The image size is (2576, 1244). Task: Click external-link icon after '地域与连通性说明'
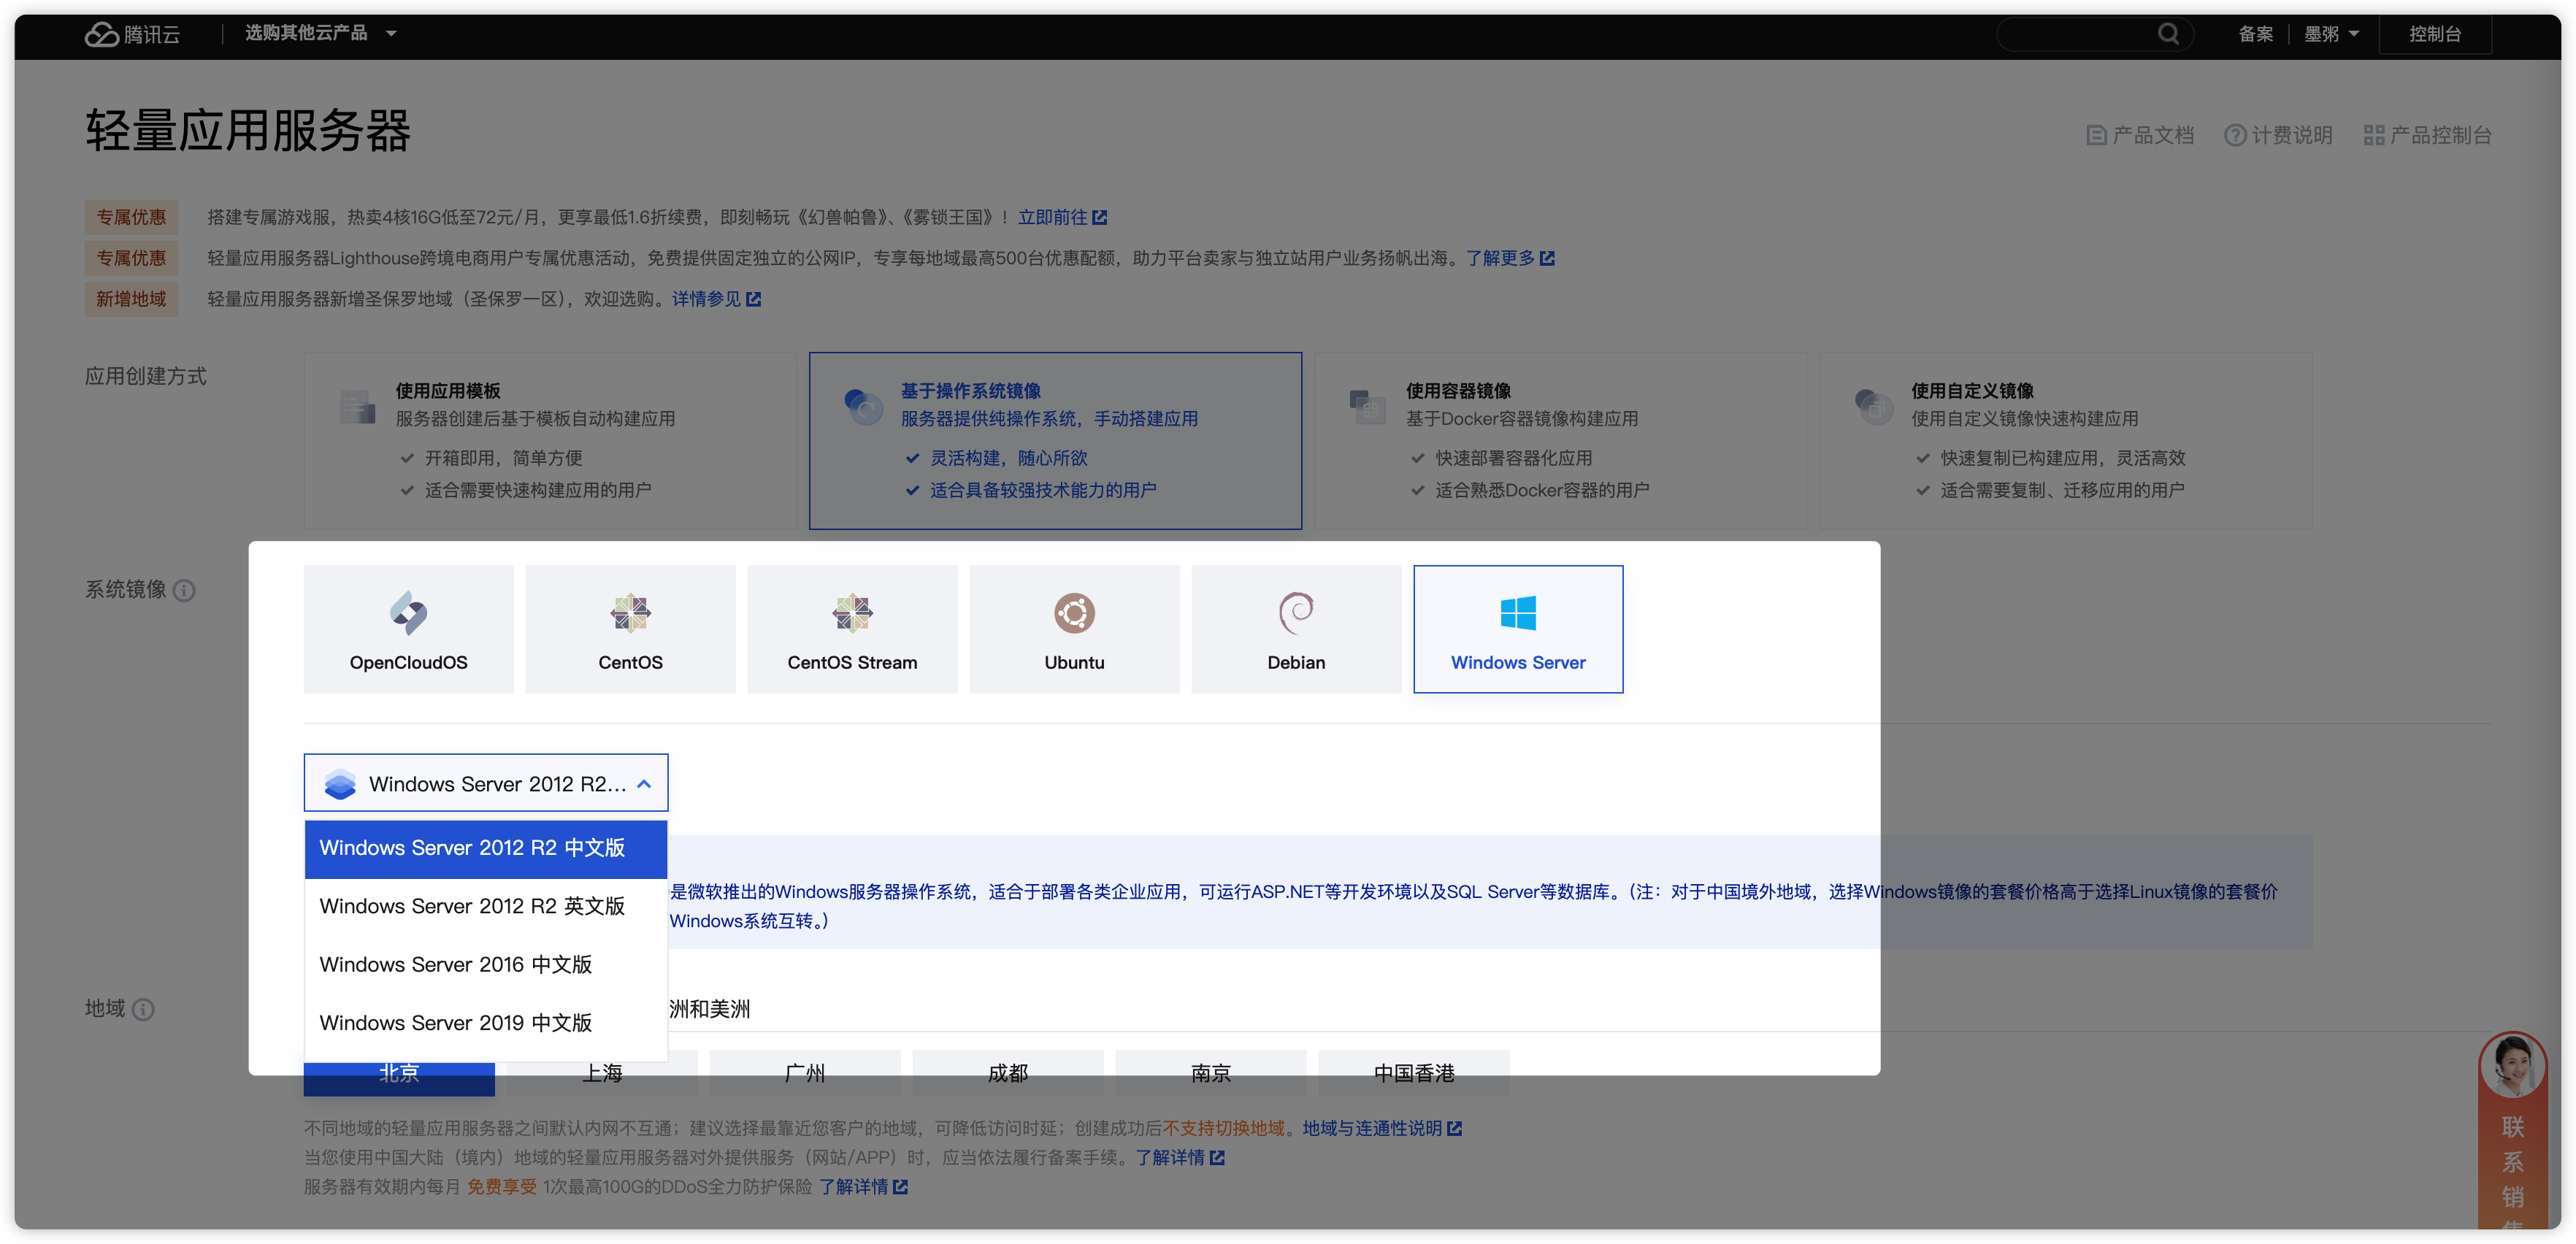click(x=1454, y=1128)
